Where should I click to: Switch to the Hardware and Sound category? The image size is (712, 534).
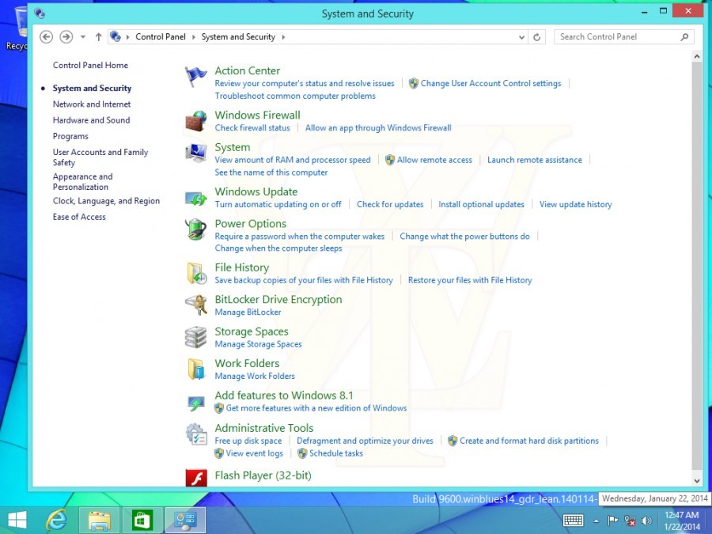pyautogui.click(x=90, y=119)
